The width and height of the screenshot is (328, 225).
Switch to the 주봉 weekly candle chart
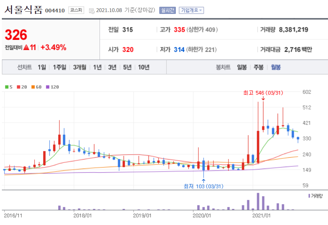[x=258, y=67]
